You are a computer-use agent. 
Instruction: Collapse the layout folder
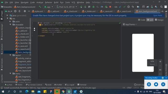pos(10,55)
